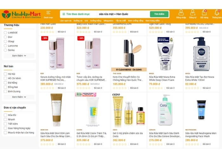The width and height of the screenshot is (222, 158).
Task: Enable the Hỏa tốc shipping checkbox
Action: pyautogui.click(x=5, y=115)
